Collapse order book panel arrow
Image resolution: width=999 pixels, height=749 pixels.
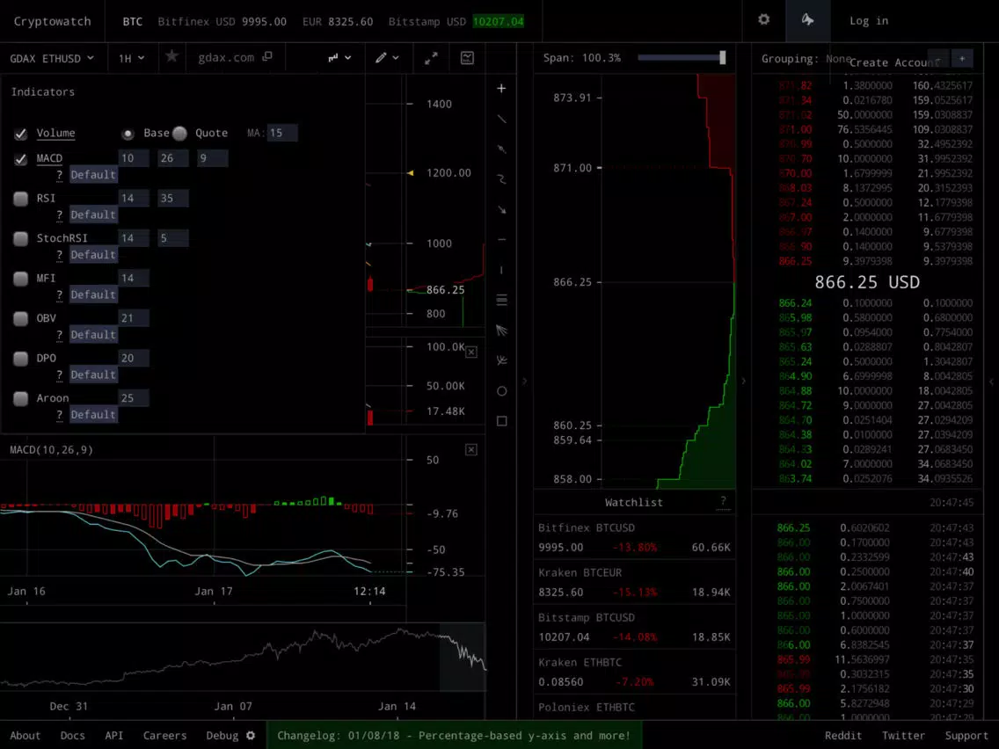(743, 381)
